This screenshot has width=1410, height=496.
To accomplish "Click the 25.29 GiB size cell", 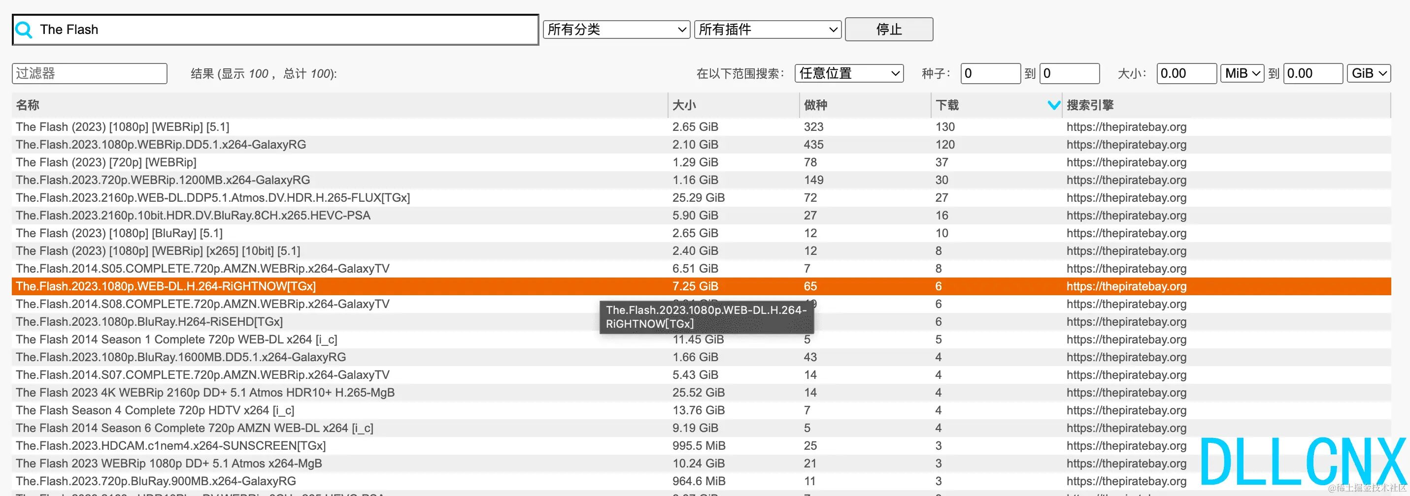I will point(699,197).
